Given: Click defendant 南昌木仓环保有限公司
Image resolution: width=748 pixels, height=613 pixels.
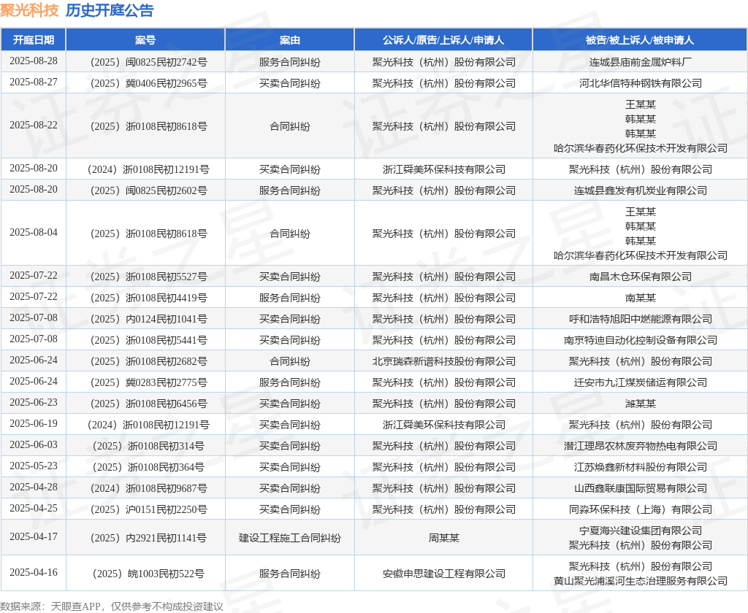Looking at the screenshot, I should pyautogui.click(x=640, y=277).
